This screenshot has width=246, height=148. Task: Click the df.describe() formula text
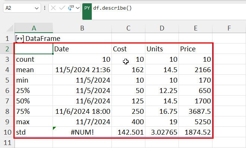pos(112,8)
